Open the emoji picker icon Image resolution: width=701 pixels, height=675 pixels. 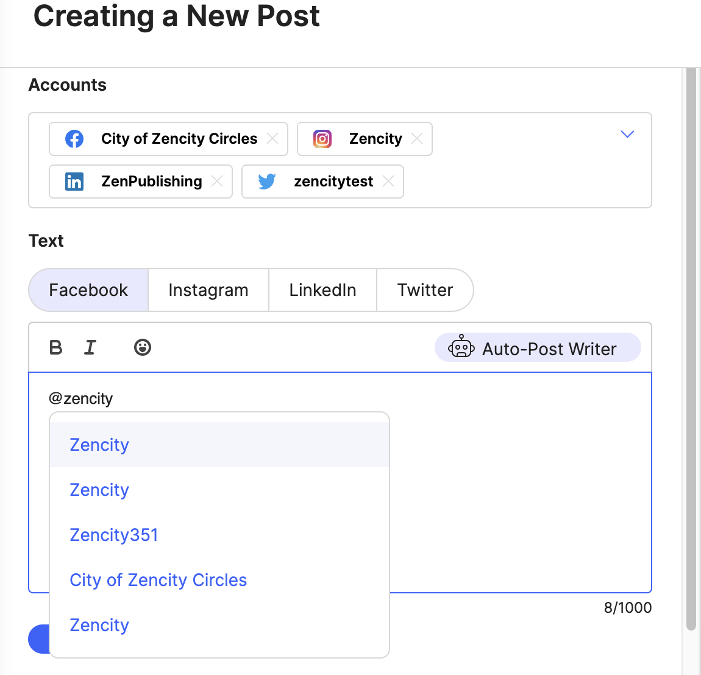[143, 347]
